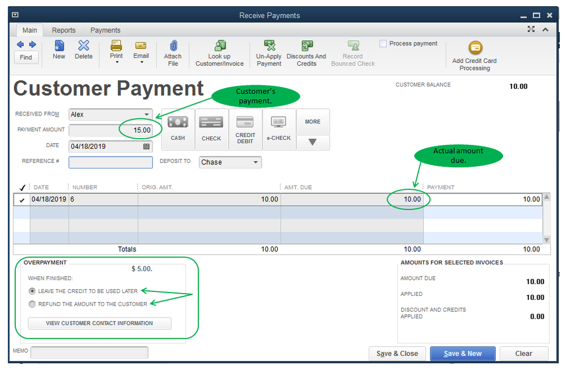566x374 pixels.
Task: Open the date picker calendar icon
Action: tap(146, 146)
